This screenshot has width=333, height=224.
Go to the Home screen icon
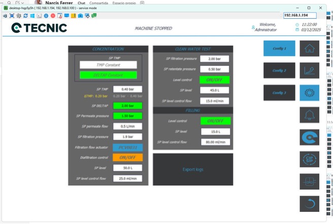[x=309, y=48]
